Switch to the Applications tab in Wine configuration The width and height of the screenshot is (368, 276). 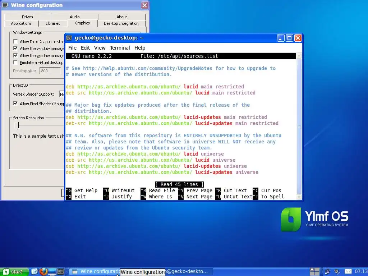pyautogui.click(x=21, y=23)
